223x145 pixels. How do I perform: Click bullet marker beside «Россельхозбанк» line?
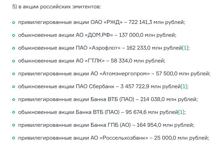14,138
